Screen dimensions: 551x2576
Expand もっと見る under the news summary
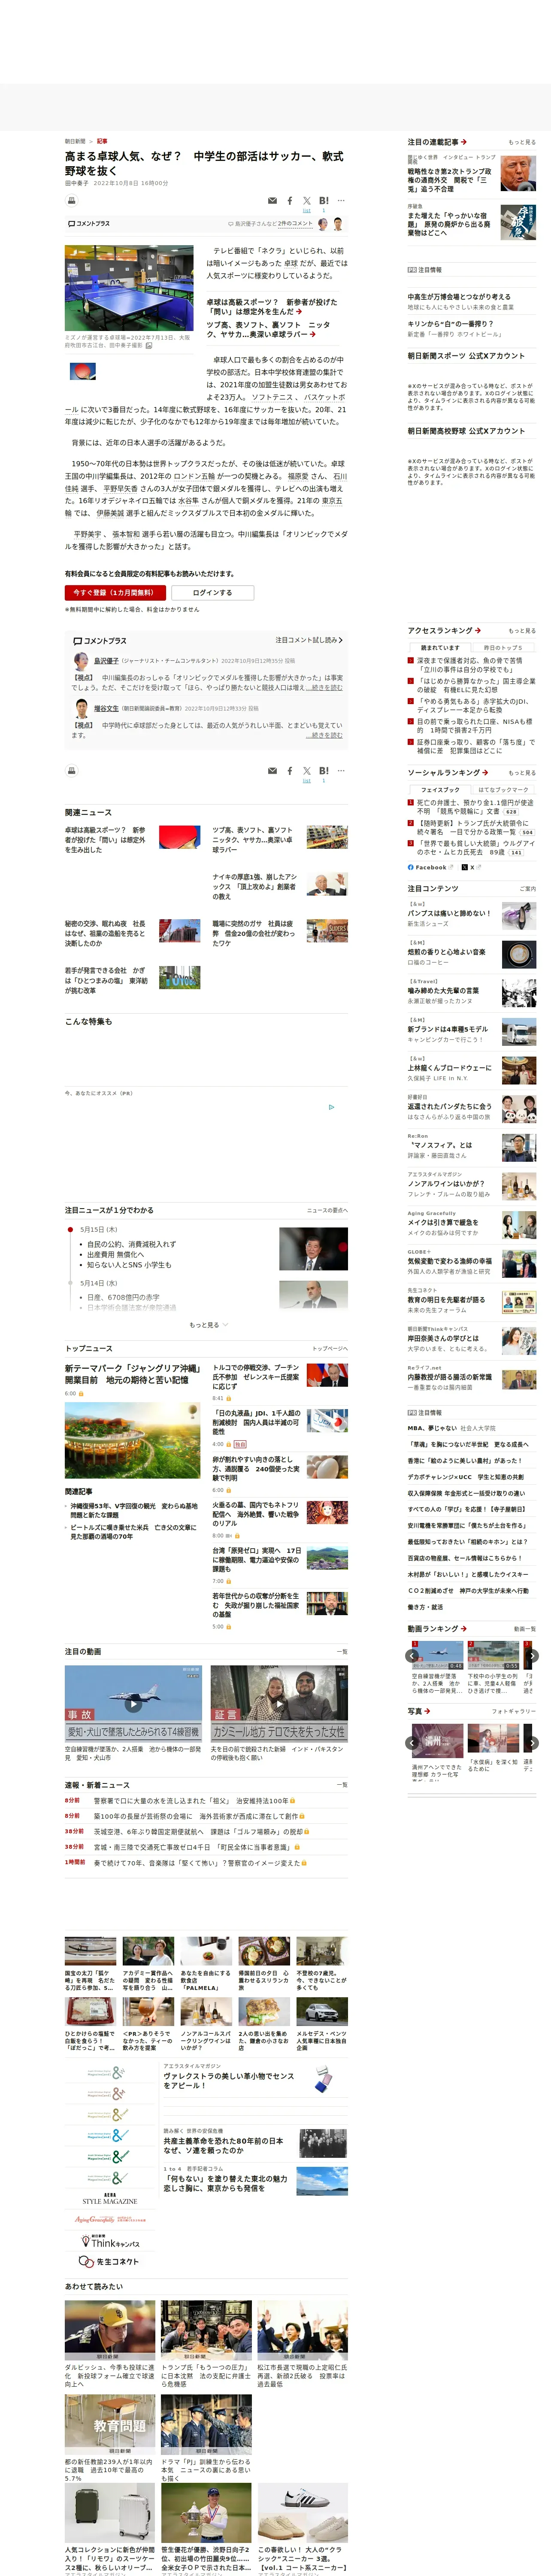coord(208,1325)
